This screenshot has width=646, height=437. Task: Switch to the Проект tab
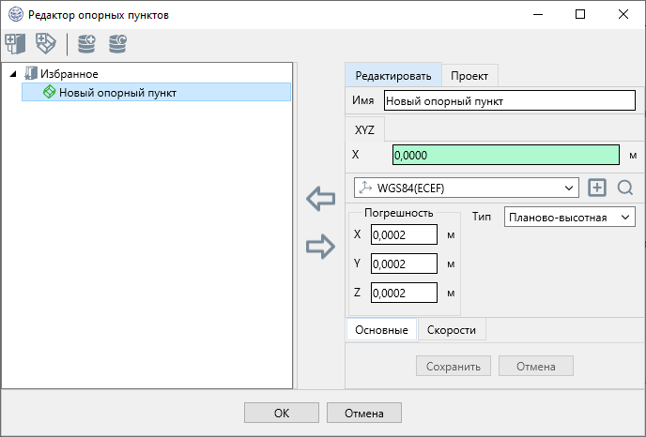(469, 76)
